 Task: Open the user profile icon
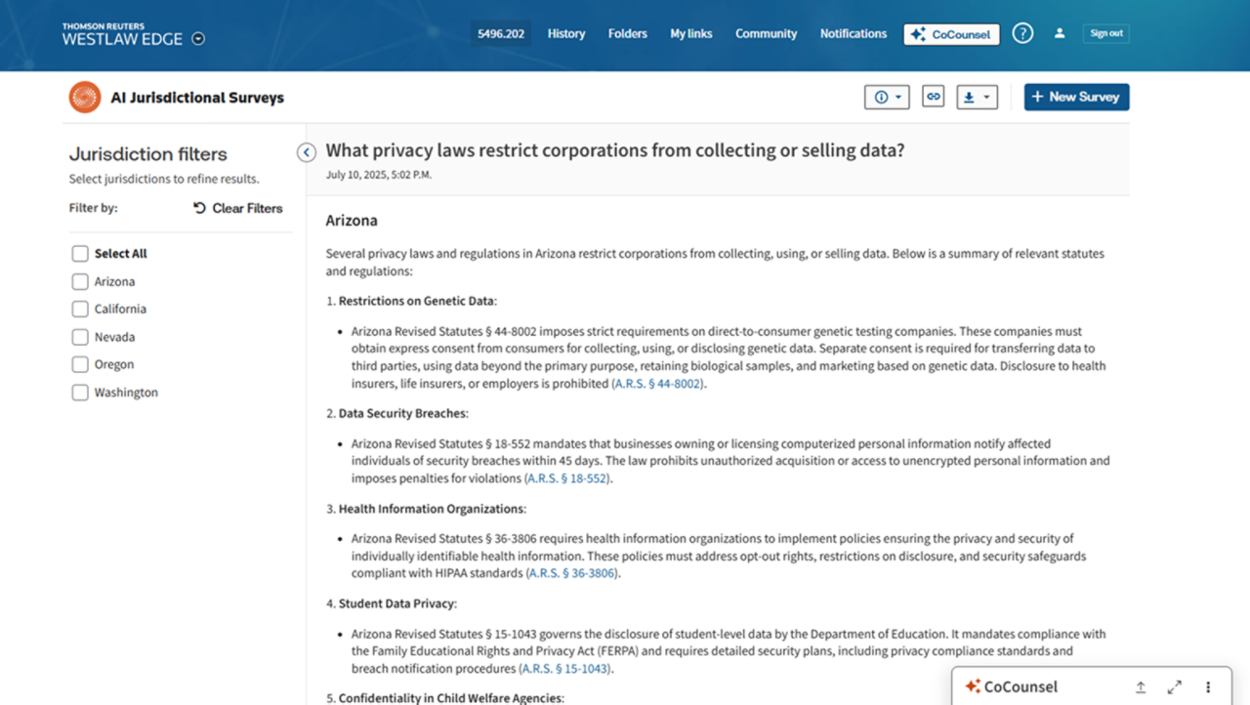(x=1060, y=33)
